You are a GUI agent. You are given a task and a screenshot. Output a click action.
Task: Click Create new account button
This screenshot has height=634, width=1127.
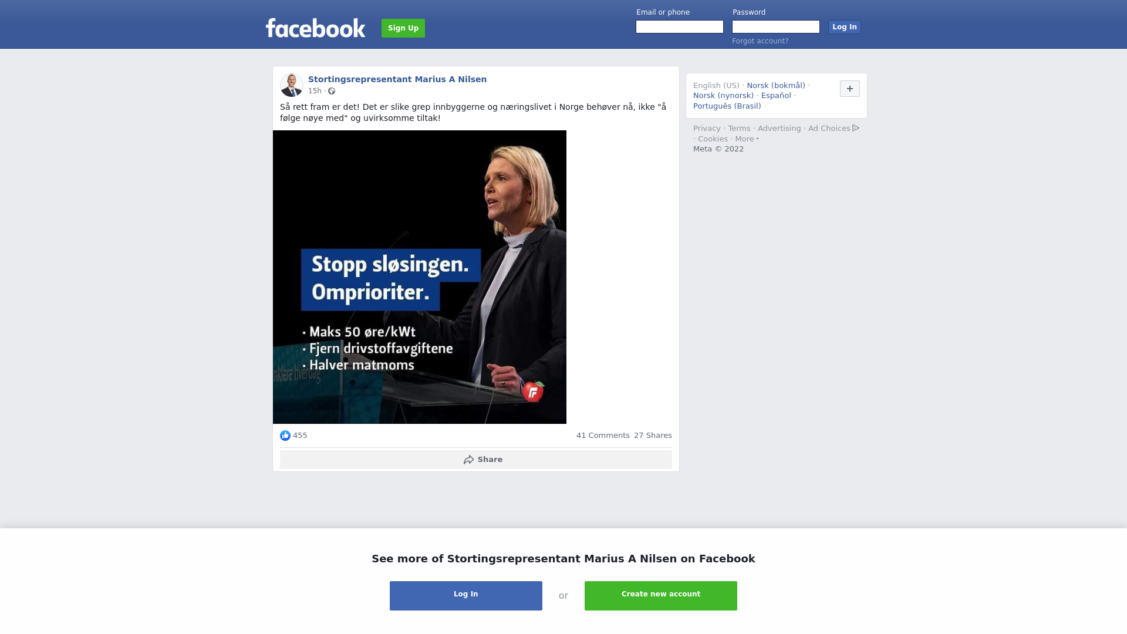coord(661,596)
